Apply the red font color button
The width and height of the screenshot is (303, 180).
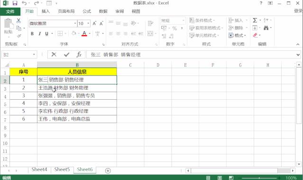(x=84, y=34)
